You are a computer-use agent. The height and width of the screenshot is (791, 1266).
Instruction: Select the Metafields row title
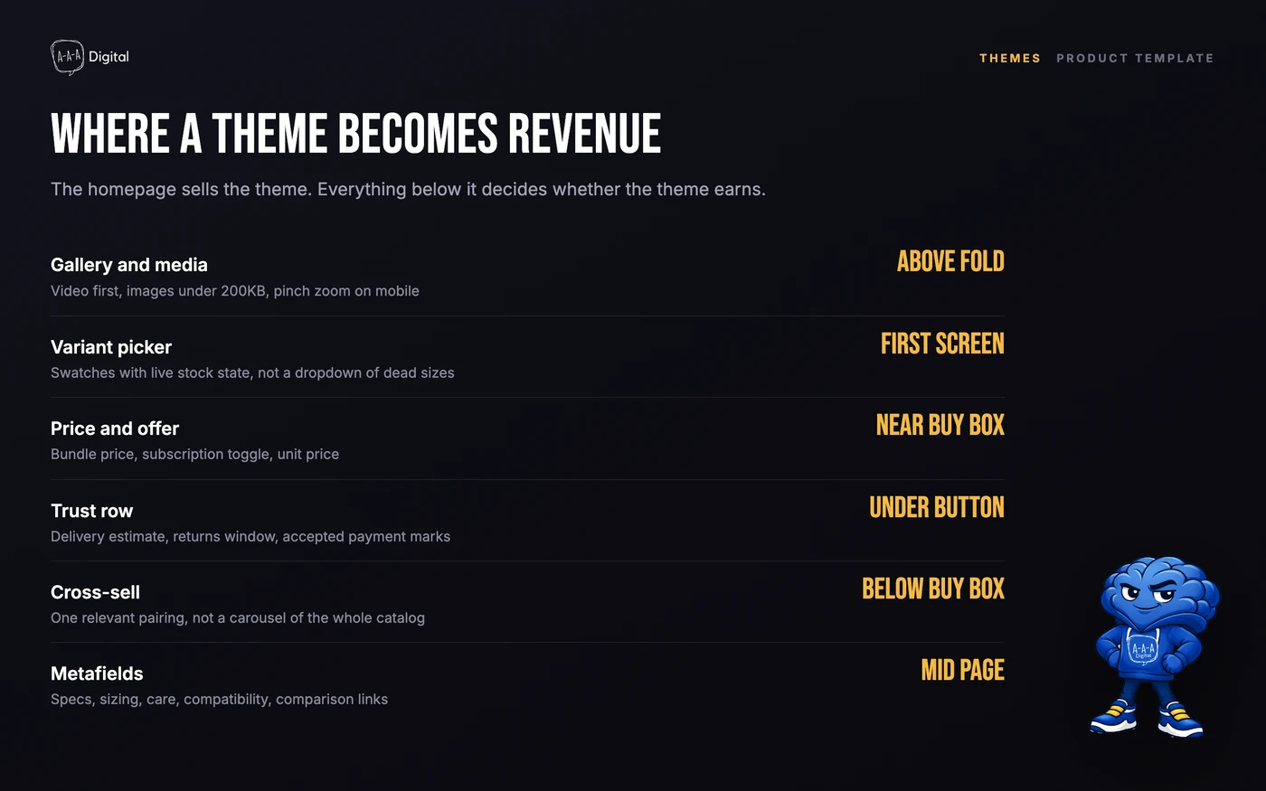pyautogui.click(x=97, y=673)
